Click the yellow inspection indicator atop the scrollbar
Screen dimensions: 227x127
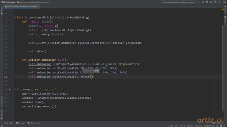click(223, 10)
